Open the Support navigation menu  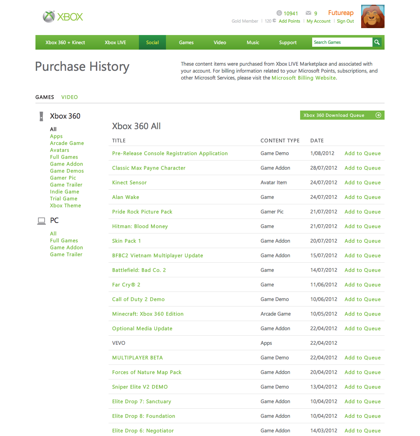click(288, 43)
